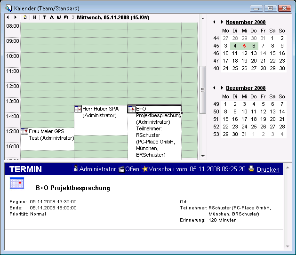Click October 27 greyed date in November grid

coord(225,38)
